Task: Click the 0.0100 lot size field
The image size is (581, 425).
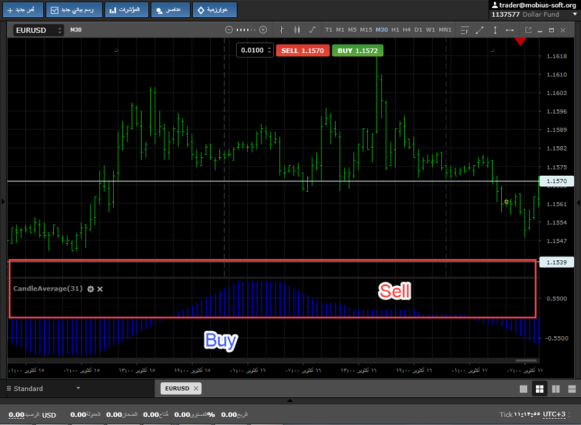Action: (x=252, y=51)
